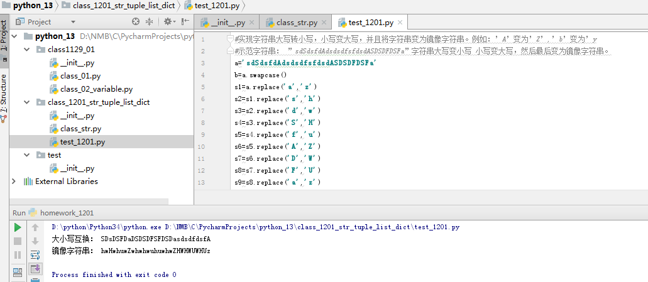Click python_13 in the breadcrumb bar
Image resolution: width=648 pixels, height=282 pixels.
pyautogui.click(x=27, y=5)
